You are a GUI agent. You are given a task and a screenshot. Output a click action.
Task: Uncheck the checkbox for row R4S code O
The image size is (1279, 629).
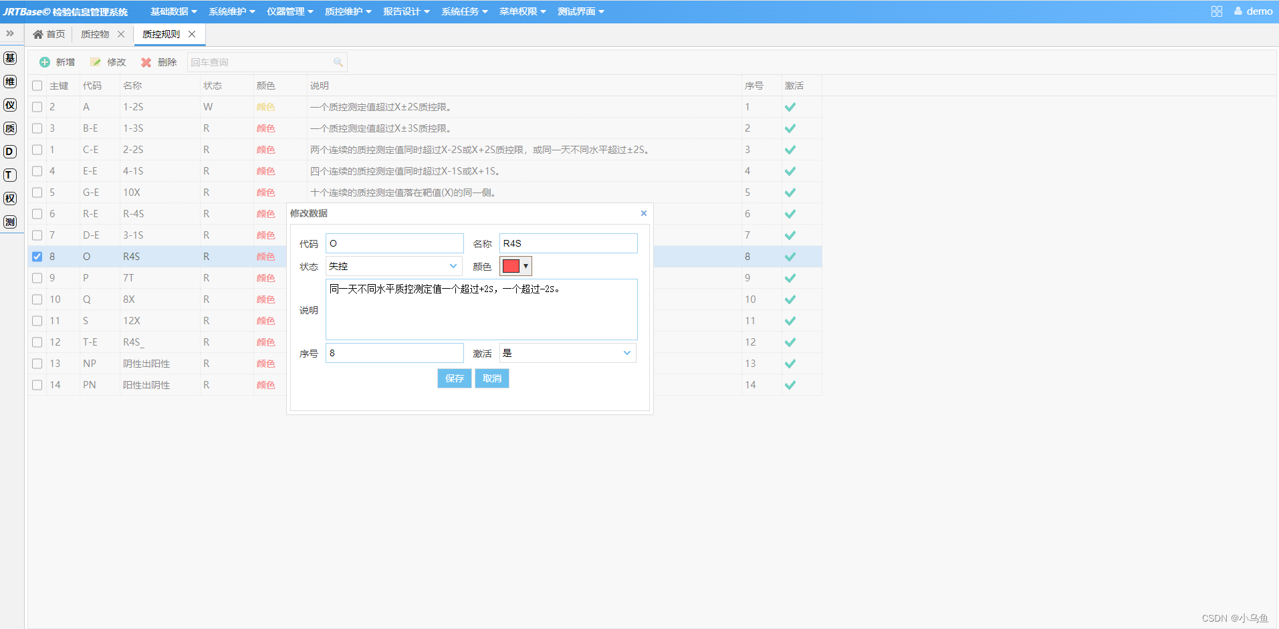point(37,257)
